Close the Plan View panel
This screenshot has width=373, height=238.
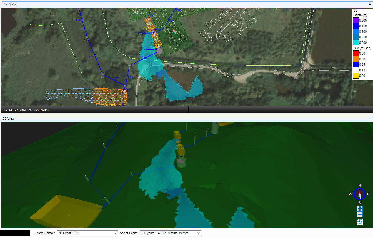[x=370, y=4]
